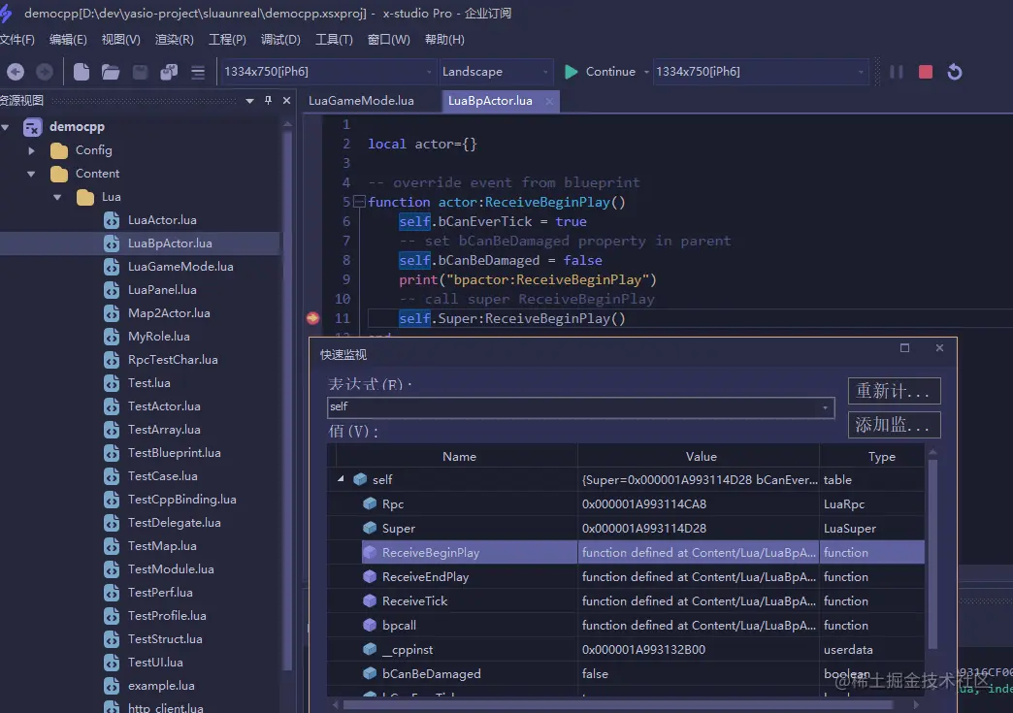Click the save all toolbar icon

click(169, 72)
